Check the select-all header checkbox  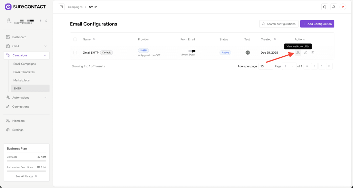click(x=75, y=40)
